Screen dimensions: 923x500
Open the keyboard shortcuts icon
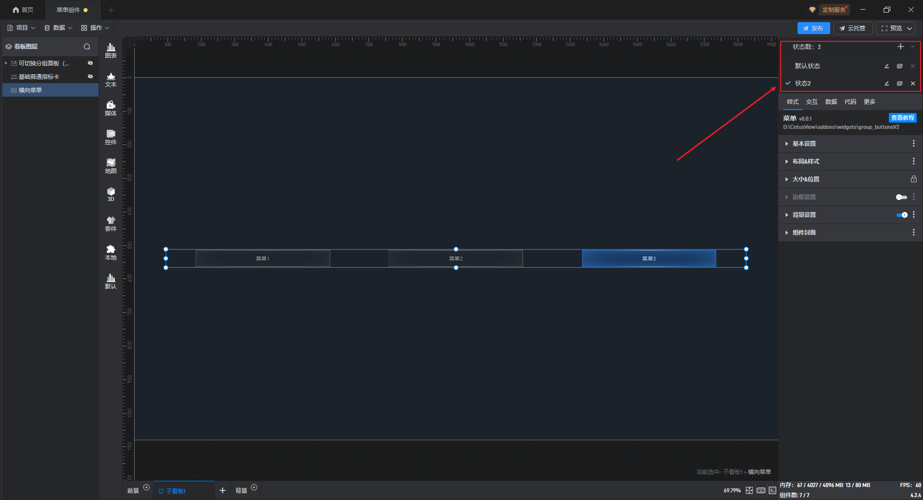click(761, 490)
